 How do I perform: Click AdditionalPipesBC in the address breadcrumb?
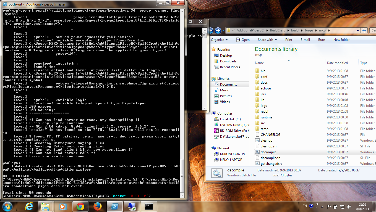coord(250,30)
